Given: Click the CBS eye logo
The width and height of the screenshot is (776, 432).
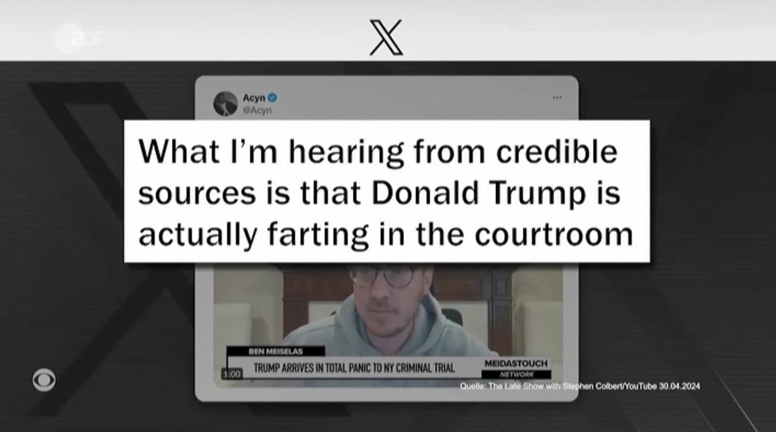Looking at the screenshot, I should coord(44,380).
